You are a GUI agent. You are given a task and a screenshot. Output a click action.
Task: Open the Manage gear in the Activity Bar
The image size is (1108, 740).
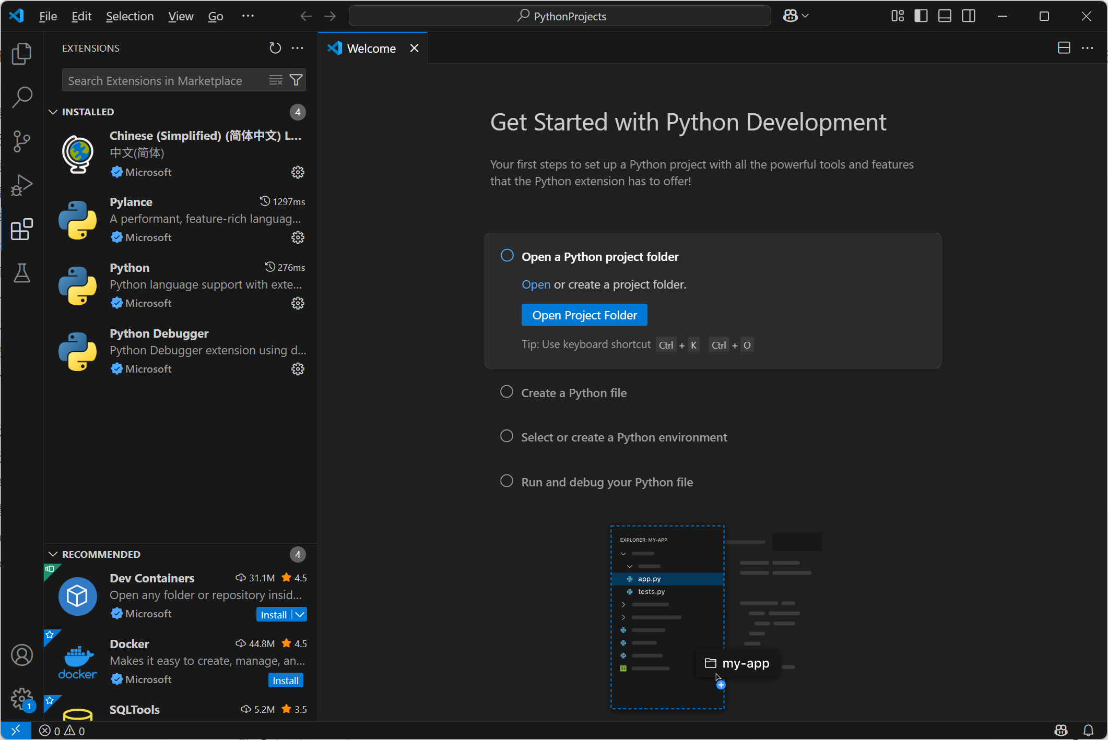21,699
